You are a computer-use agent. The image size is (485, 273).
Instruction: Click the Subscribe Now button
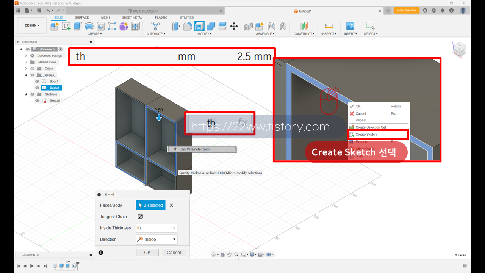(x=407, y=11)
